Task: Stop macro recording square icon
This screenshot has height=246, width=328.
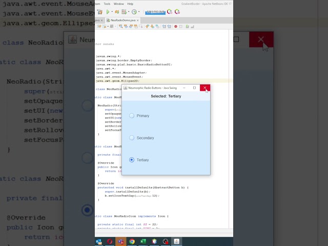Action: click(x=181, y=26)
